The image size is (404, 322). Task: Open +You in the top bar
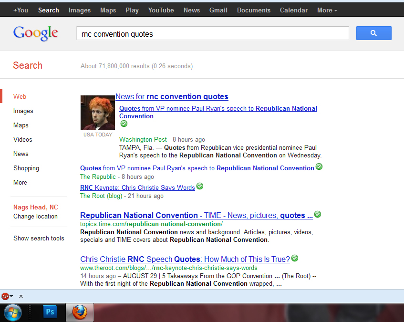pyautogui.click(x=21, y=10)
